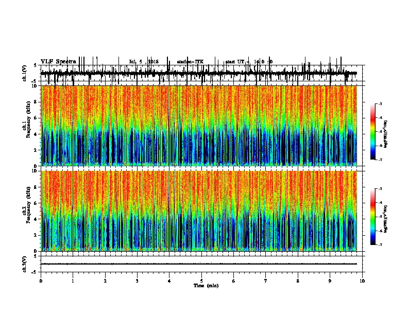Click the "-7" tick on ch.2 color bar

point(380,244)
